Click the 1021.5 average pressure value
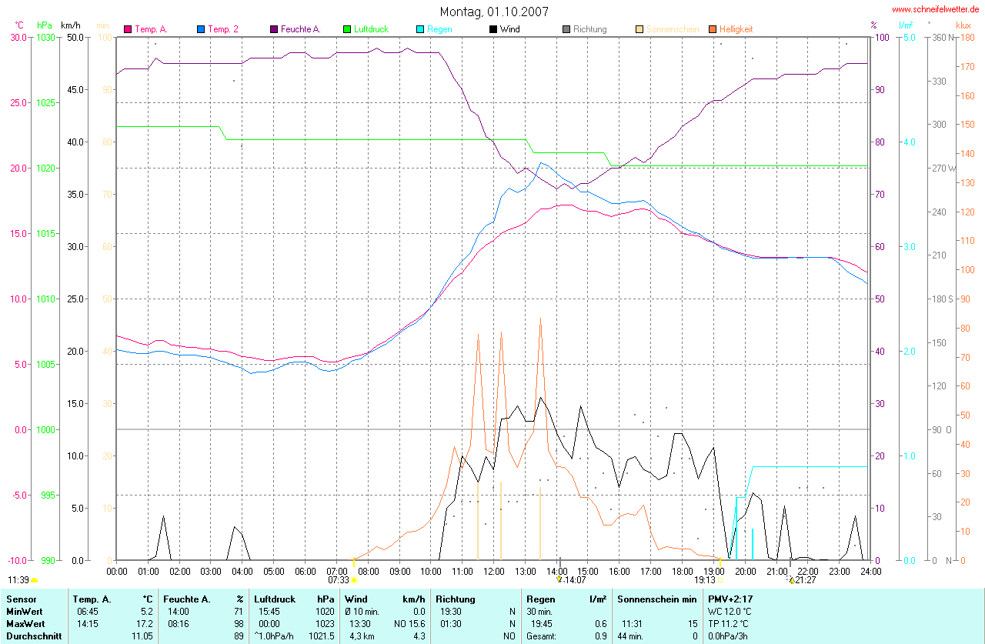This screenshot has height=644, width=985. (322, 636)
